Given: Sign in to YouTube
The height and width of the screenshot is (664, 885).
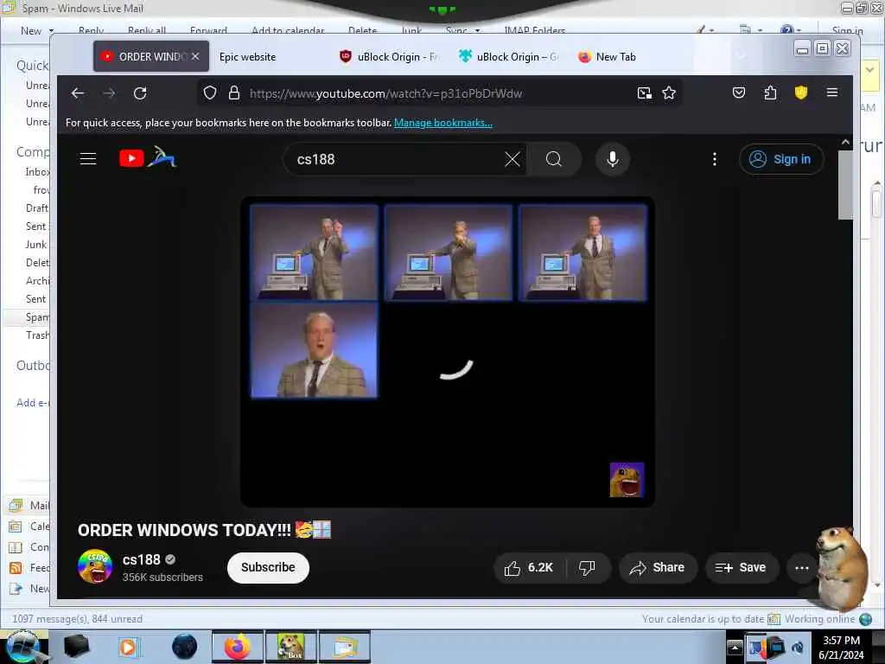Looking at the screenshot, I should (x=781, y=159).
